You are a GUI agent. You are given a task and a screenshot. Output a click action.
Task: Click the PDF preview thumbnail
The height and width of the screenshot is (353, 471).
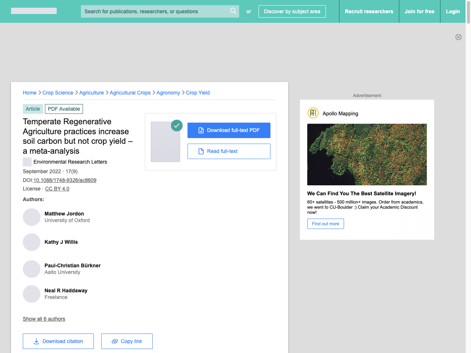point(166,142)
